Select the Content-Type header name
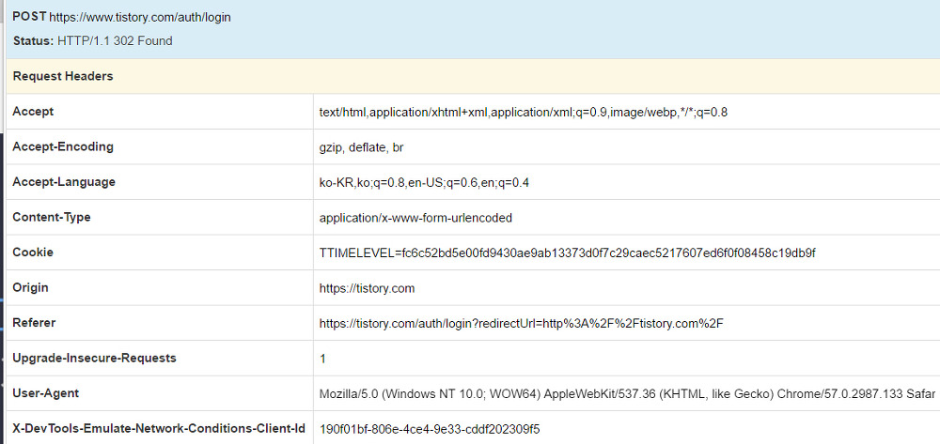The image size is (940, 444). [52, 217]
